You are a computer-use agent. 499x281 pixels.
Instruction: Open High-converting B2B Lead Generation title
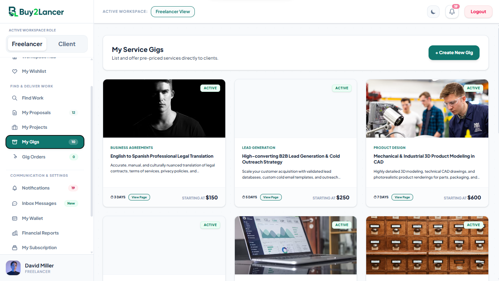(291, 159)
